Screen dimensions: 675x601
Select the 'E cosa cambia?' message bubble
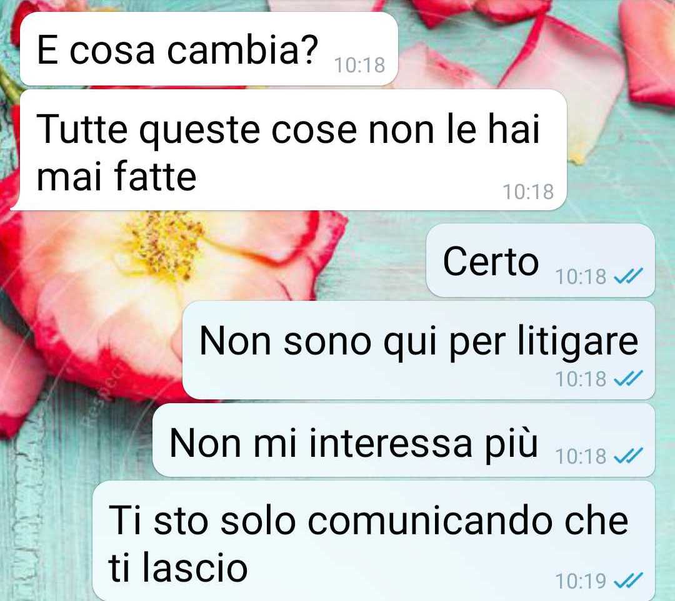pos(209,49)
